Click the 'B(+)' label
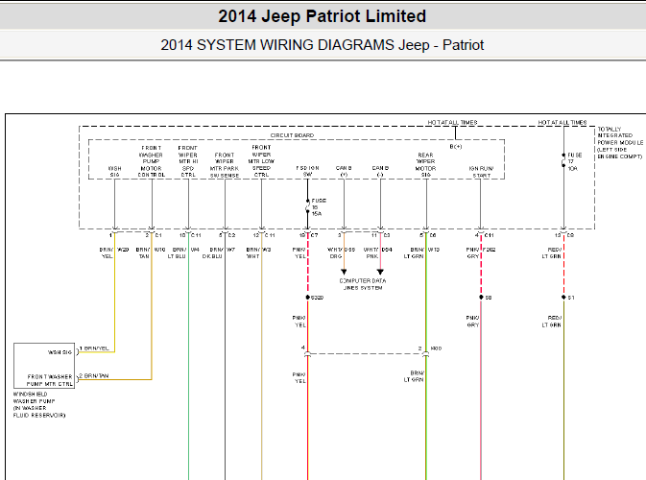Screen dimensions: 646x480 pos(456,147)
